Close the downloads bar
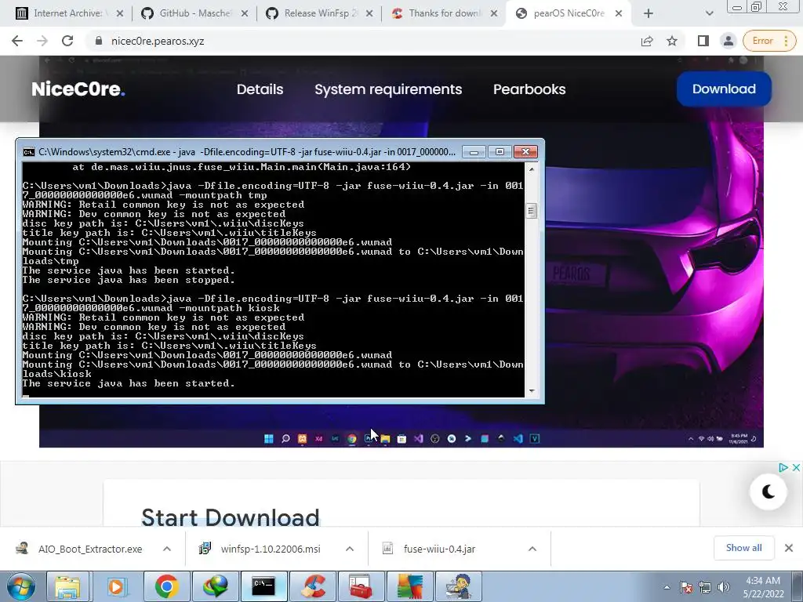Viewport: 803px width, 602px height. click(x=789, y=548)
